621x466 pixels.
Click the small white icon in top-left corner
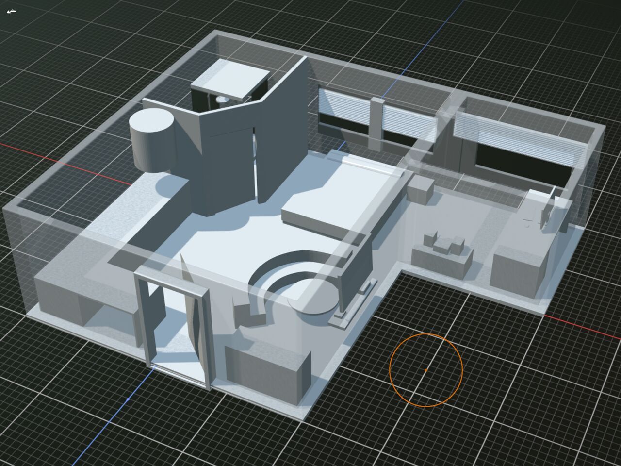click(x=12, y=11)
